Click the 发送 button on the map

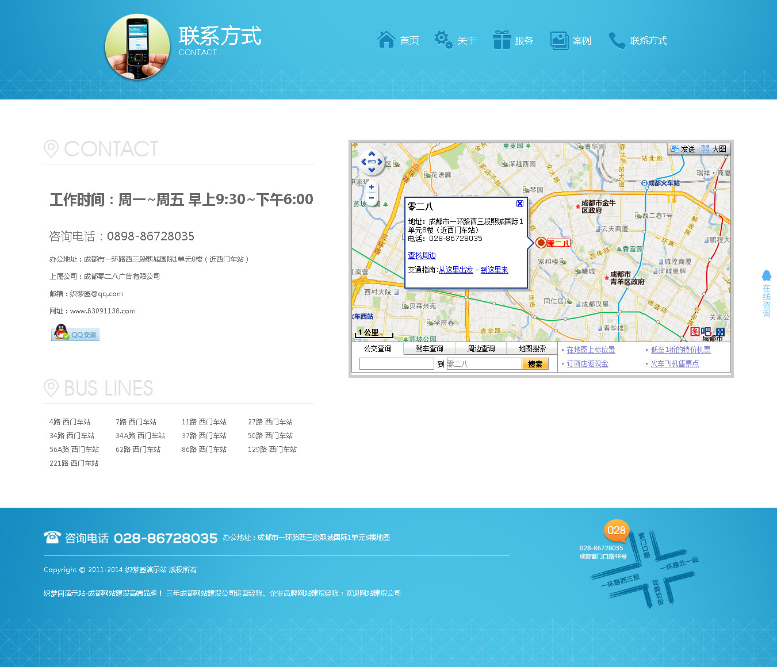click(x=683, y=149)
